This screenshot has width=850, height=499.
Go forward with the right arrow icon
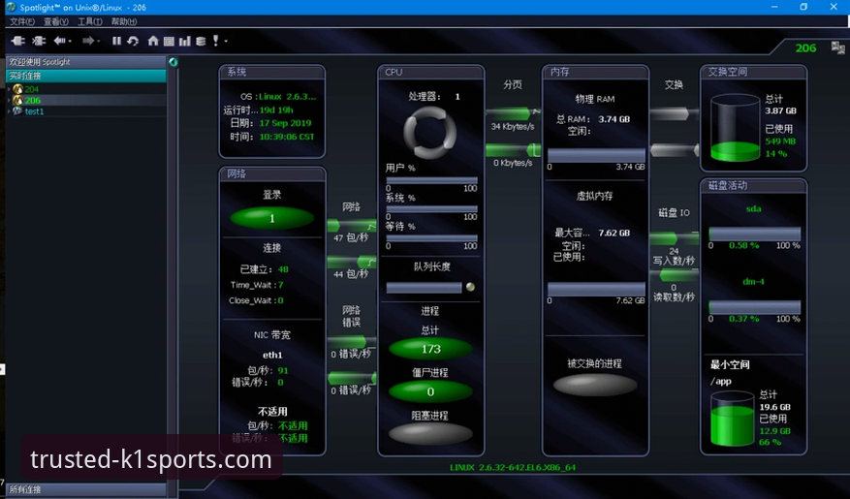pyautogui.click(x=88, y=41)
